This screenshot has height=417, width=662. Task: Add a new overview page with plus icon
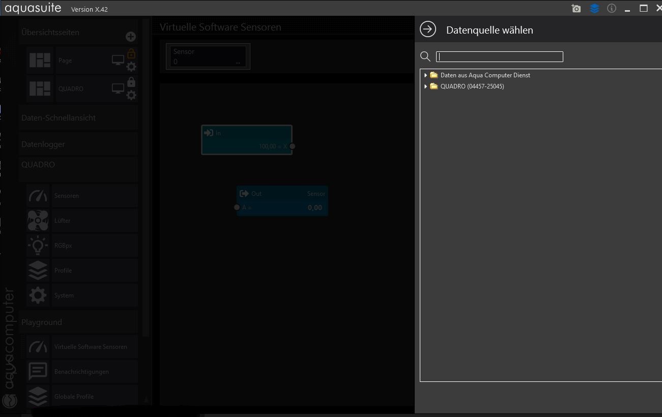pos(131,37)
